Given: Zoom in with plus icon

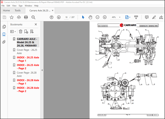Looking at the screenshot, I should [x=105, y=17].
